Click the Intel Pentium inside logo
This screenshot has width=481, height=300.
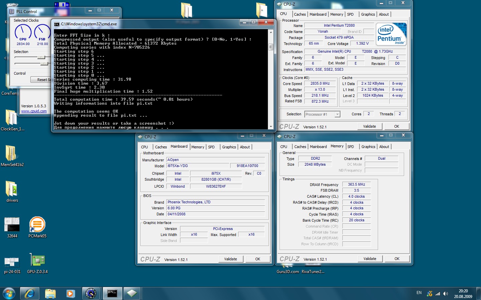pyautogui.click(x=391, y=34)
